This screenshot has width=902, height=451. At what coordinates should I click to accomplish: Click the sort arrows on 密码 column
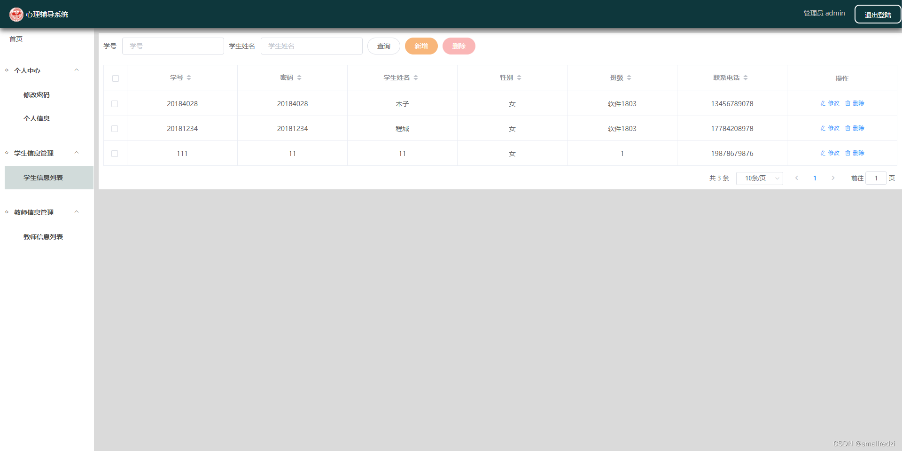(299, 78)
